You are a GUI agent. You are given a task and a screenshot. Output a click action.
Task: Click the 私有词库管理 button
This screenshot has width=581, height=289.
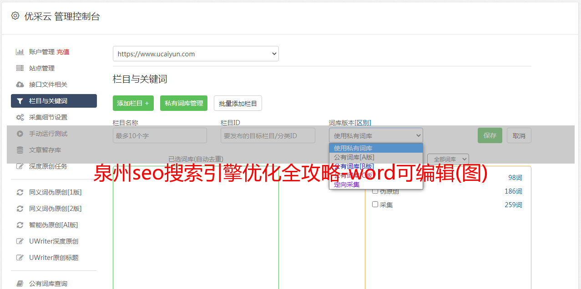click(x=184, y=103)
